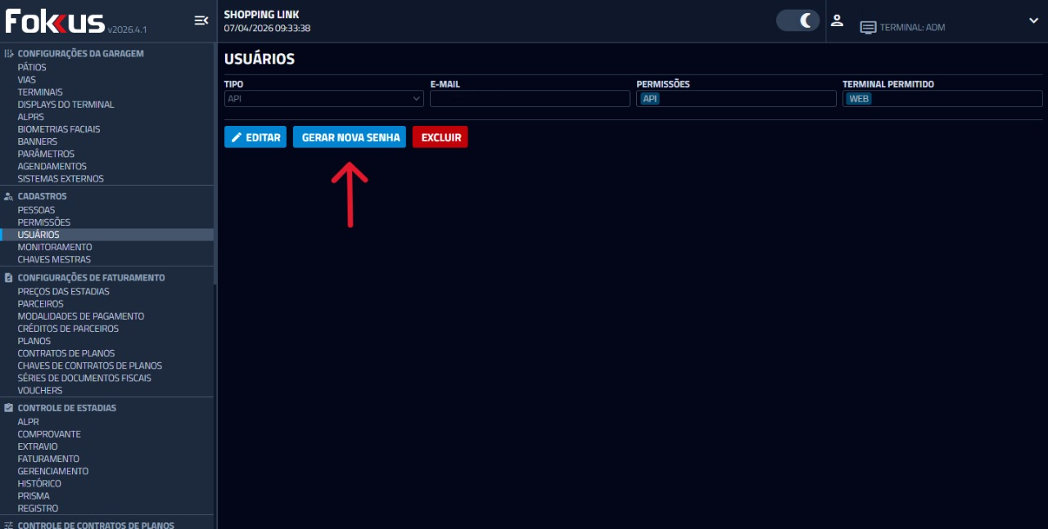Expand the terminal ADM chevron menu

coord(1033,20)
